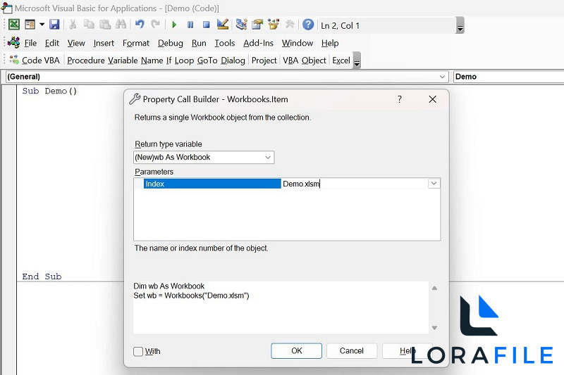Open the Object Browser icon

pos(274,25)
